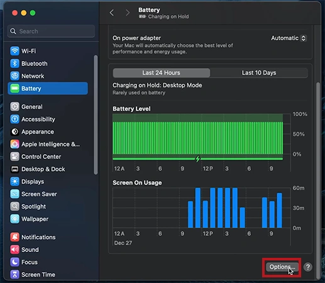Click the sidebar scrollbar
Viewport: 325px width, 283px height.
click(x=96, y=115)
